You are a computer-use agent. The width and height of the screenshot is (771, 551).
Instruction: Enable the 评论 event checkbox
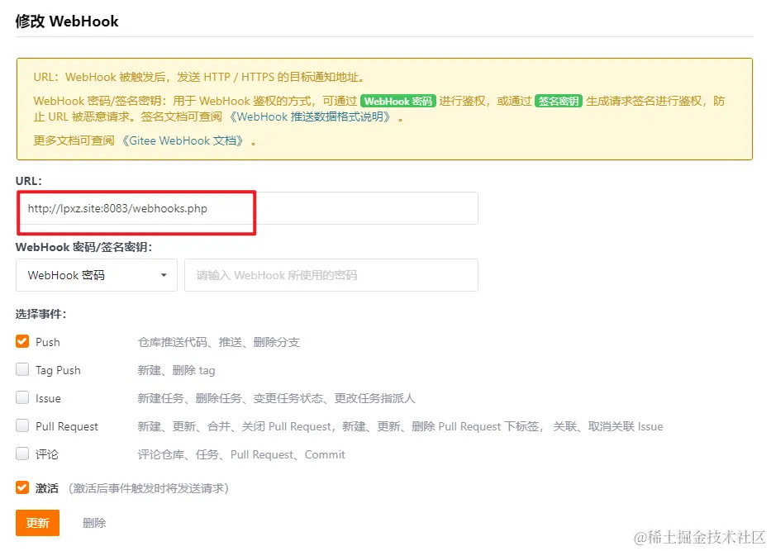pyautogui.click(x=22, y=454)
